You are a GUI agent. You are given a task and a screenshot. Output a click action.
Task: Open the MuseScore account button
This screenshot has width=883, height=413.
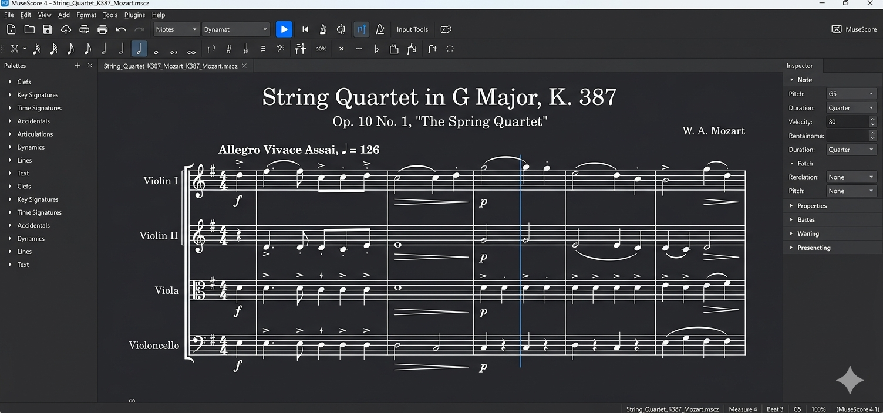pos(854,29)
